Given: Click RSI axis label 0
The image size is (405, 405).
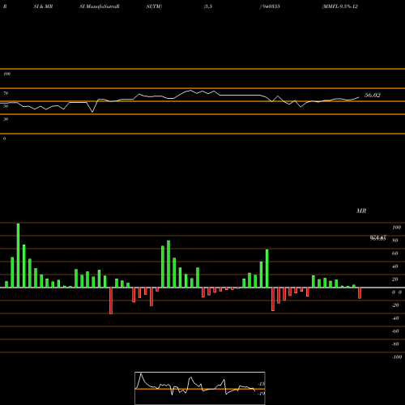Looking at the screenshot, I should (x=4, y=139).
